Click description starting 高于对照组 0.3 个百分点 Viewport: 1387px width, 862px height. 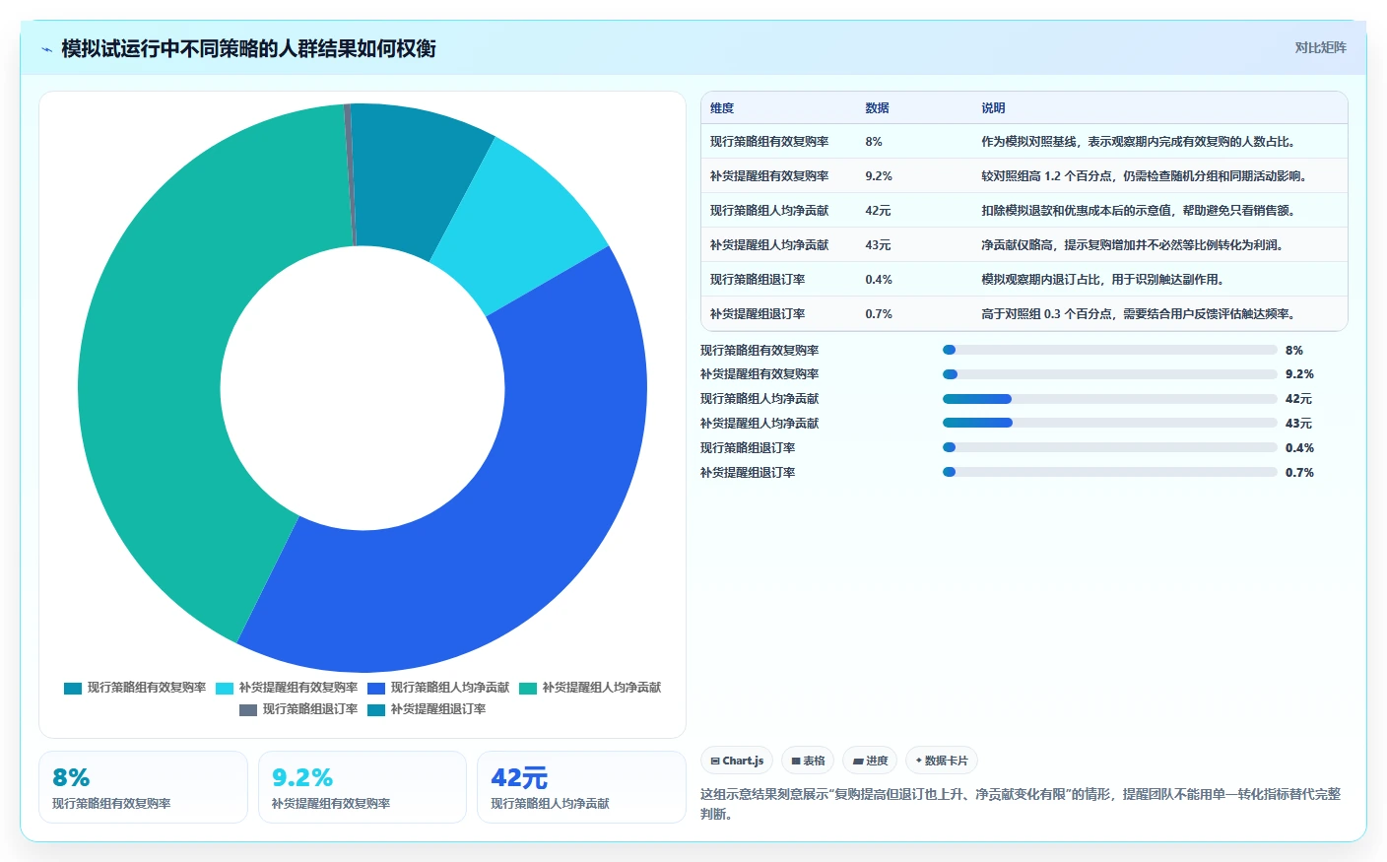coord(1139,314)
